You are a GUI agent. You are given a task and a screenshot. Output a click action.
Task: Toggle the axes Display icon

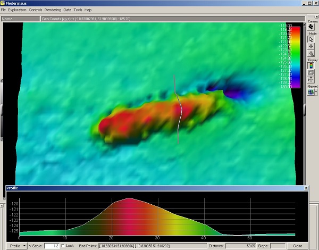click(x=311, y=79)
